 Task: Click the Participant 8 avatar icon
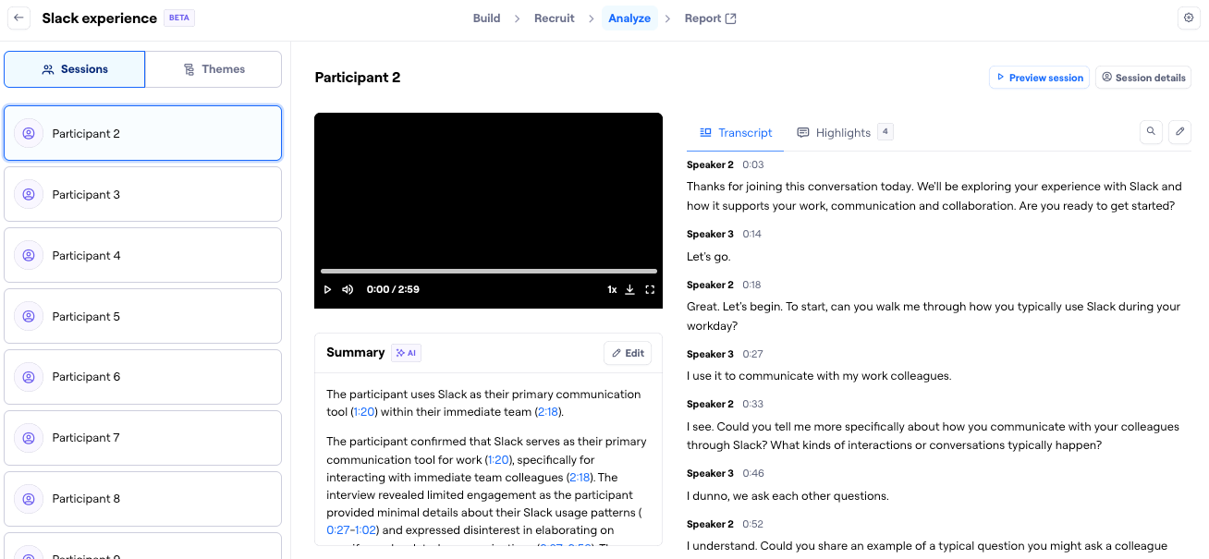[29, 498]
